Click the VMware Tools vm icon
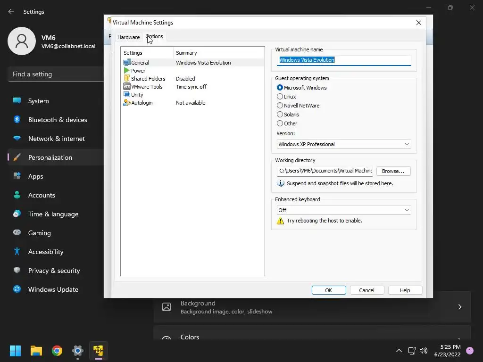 (126, 87)
